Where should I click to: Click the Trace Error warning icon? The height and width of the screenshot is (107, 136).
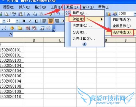(12, 28)
